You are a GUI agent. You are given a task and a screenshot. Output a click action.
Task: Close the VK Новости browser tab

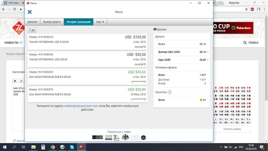(x=23, y=3)
